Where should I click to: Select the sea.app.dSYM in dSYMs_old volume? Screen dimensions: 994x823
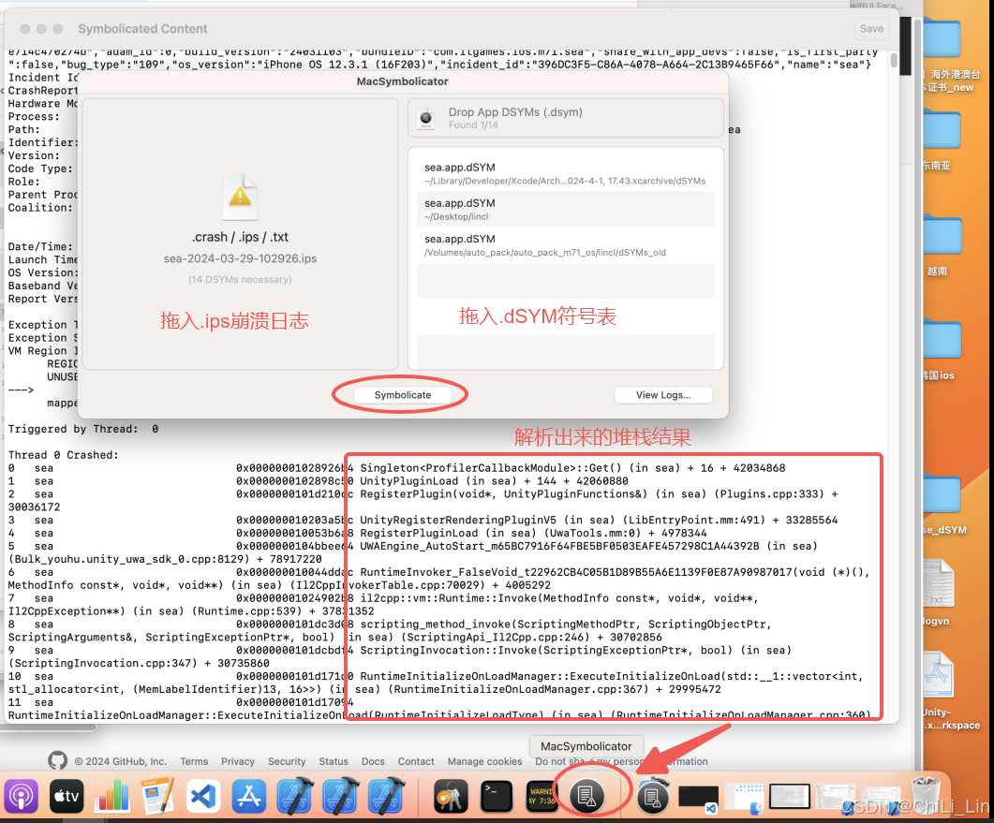[x=565, y=245]
